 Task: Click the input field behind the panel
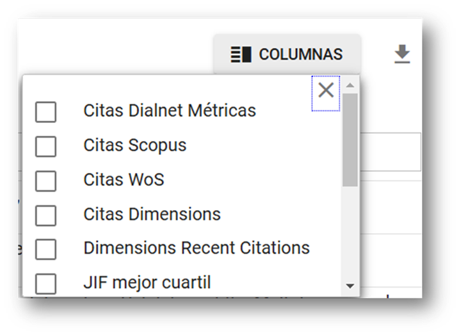point(389,152)
